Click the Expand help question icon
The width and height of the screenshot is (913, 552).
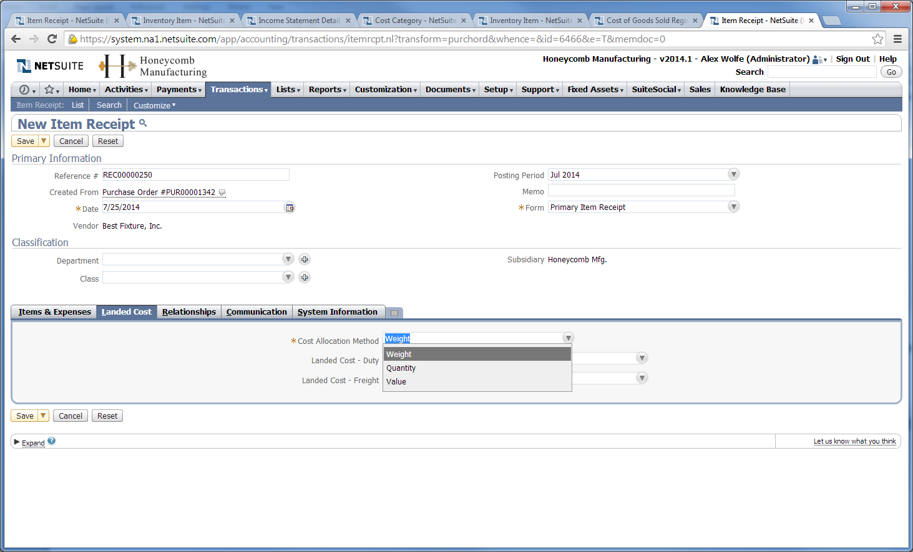click(51, 441)
